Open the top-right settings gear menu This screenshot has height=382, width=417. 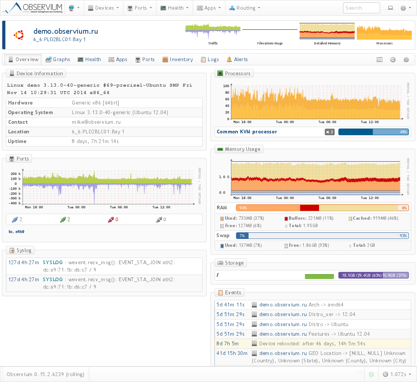click(405, 8)
